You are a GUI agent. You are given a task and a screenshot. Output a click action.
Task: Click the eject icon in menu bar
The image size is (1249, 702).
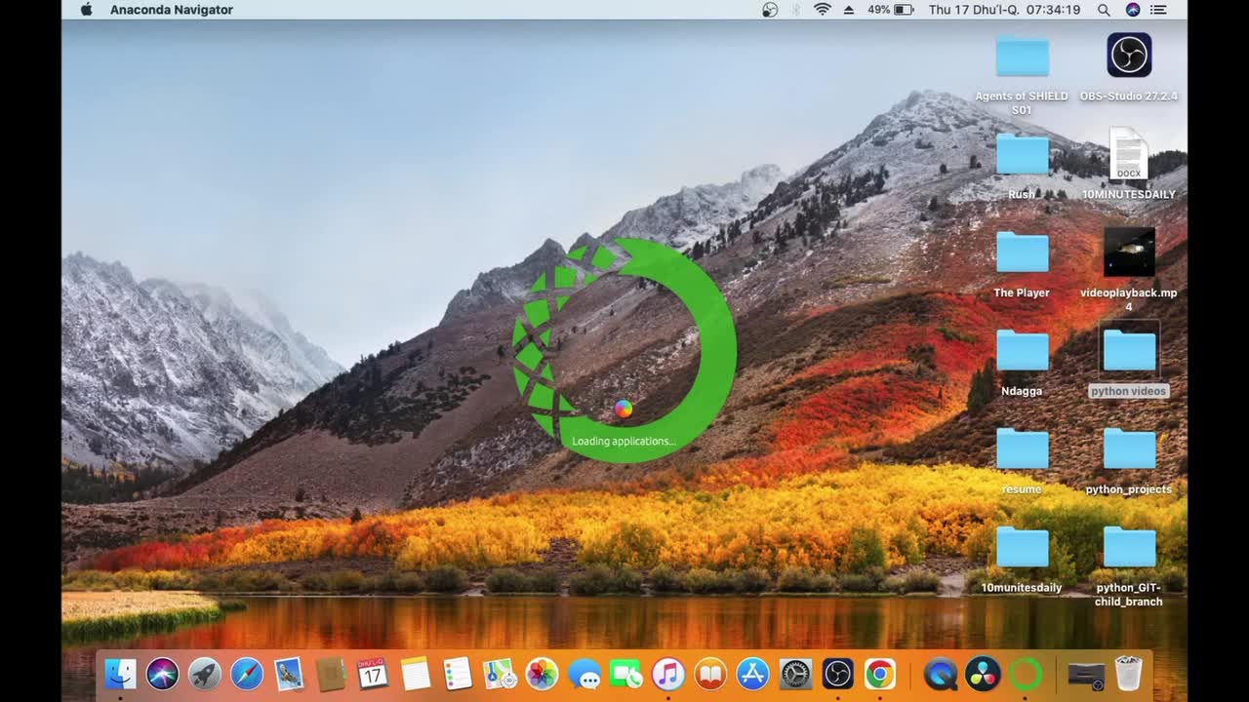[x=849, y=10]
